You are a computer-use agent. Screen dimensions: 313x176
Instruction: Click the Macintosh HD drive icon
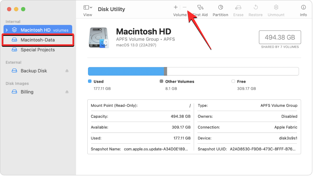pyautogui.click(x=99, y=38)
